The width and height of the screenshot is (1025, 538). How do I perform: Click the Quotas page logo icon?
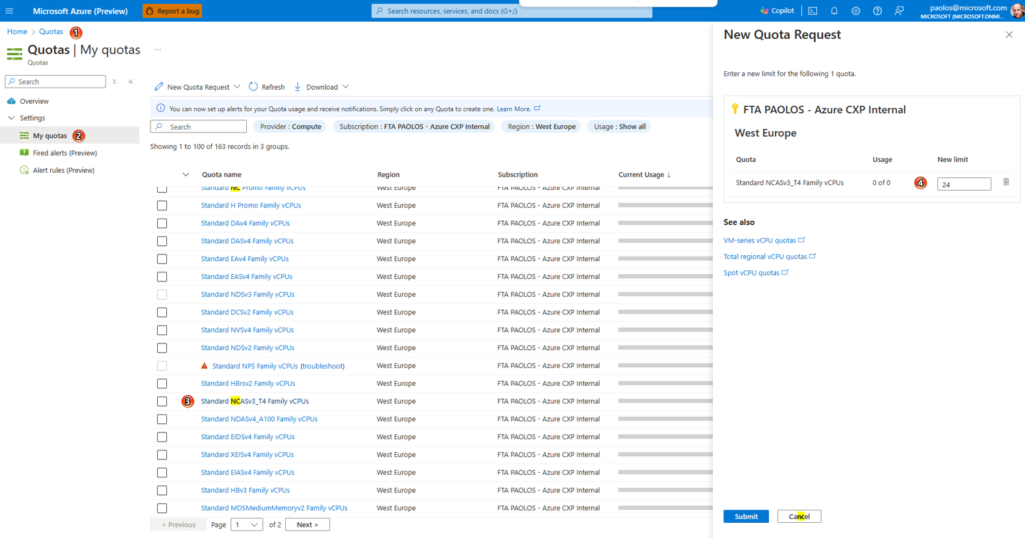(x=14, y=53)
